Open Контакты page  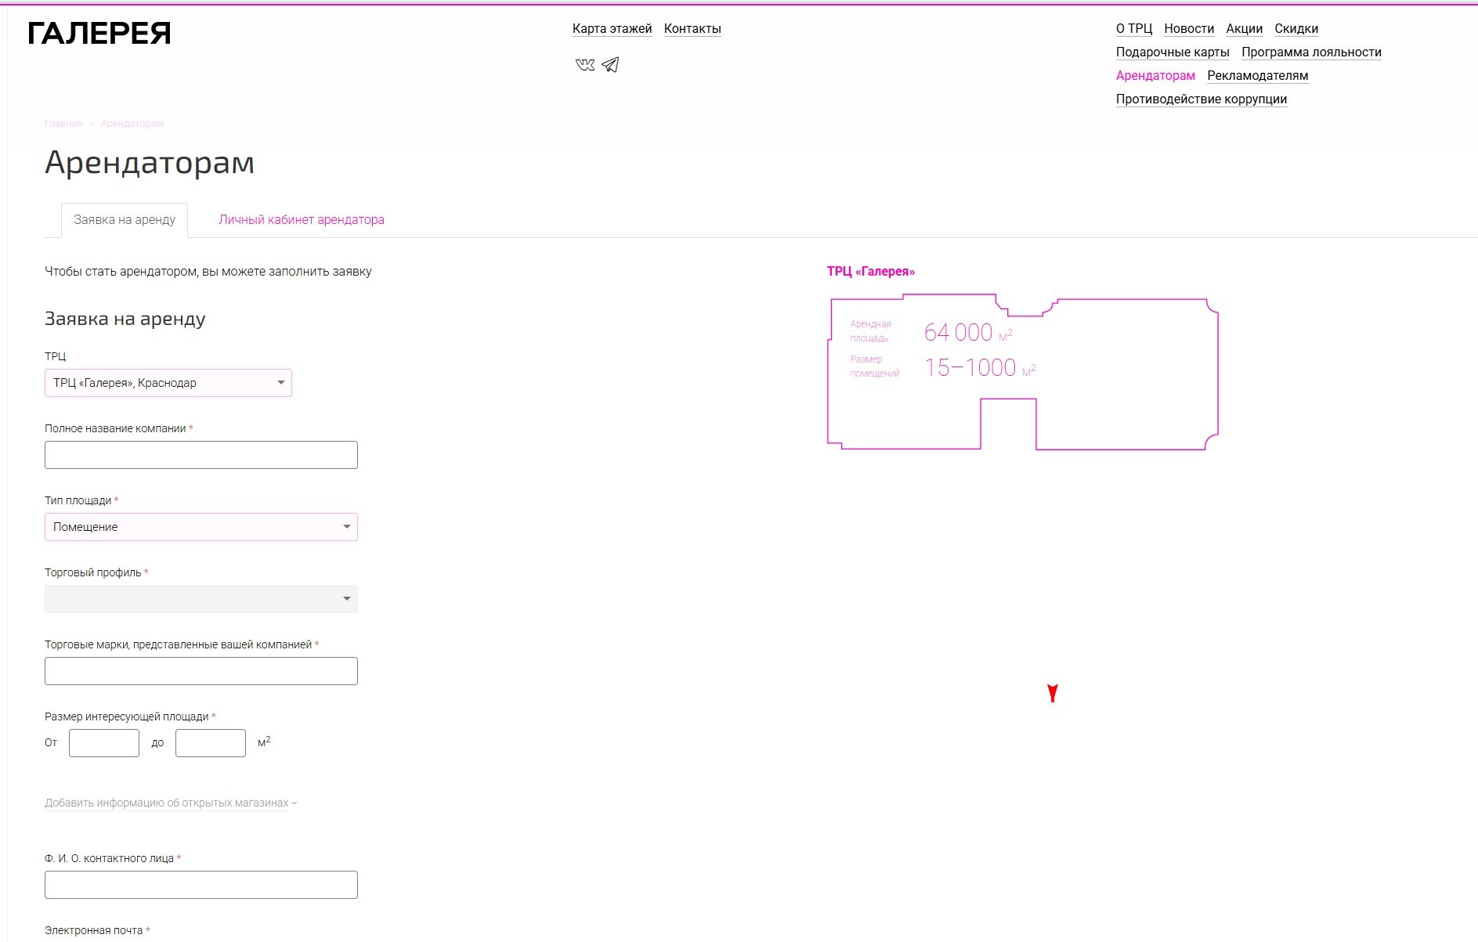[x=692, y=29]
